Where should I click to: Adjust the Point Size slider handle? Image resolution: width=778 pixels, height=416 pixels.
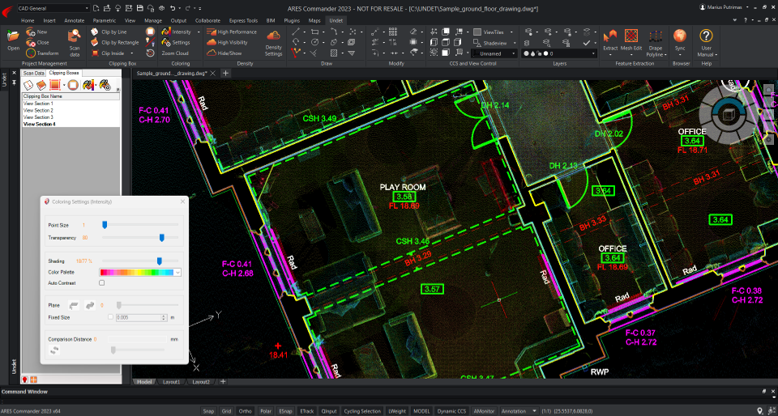click(105, 225)
